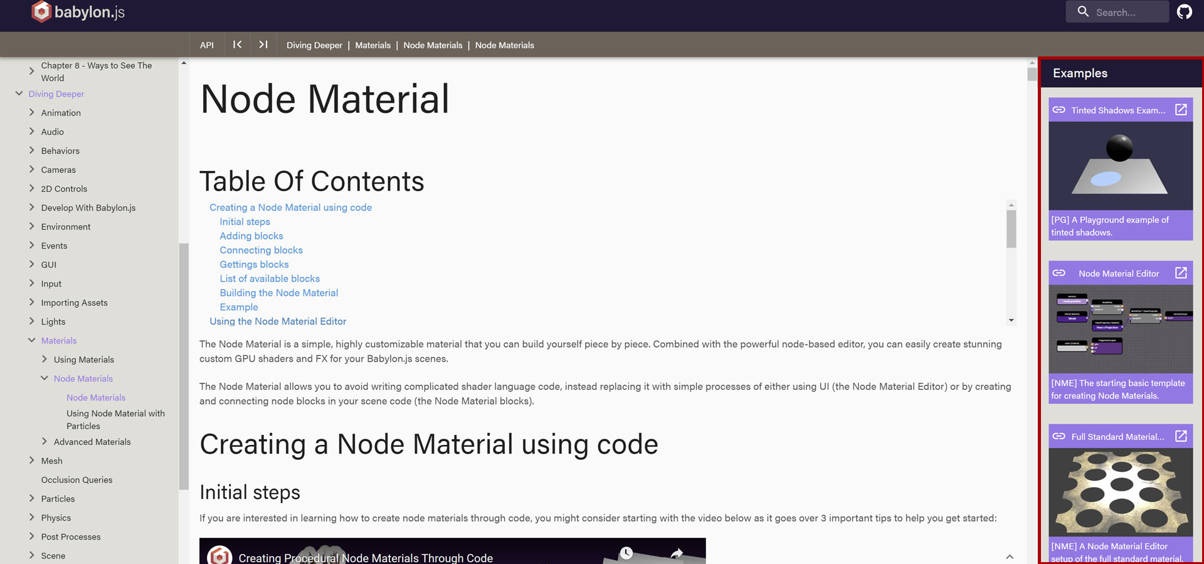Open the API menu item

click(x=207, y=45)
